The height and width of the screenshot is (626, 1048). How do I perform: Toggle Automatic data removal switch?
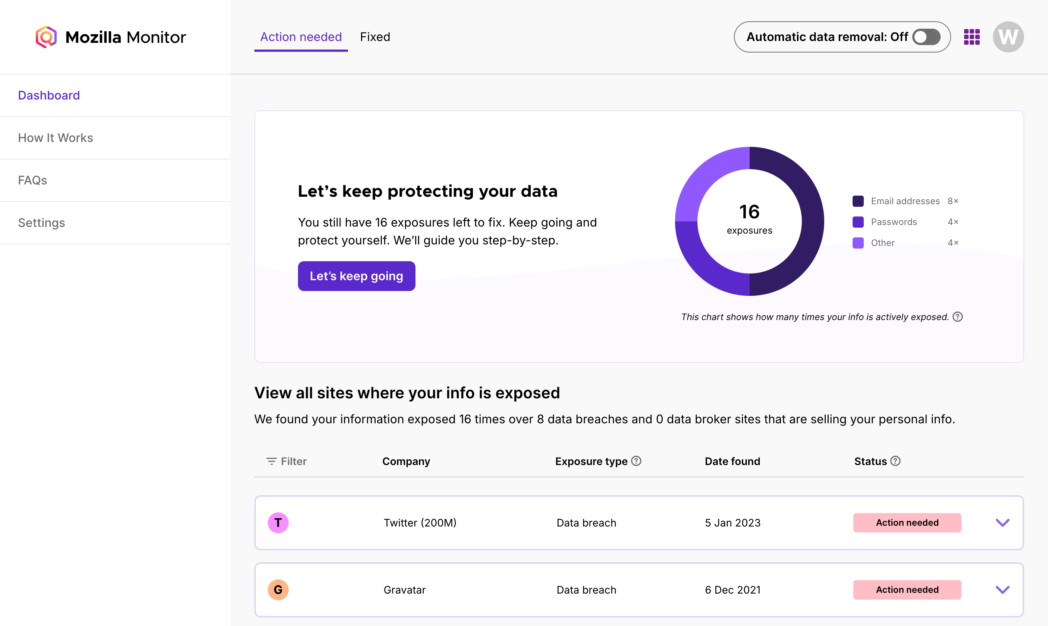point(926,37)
